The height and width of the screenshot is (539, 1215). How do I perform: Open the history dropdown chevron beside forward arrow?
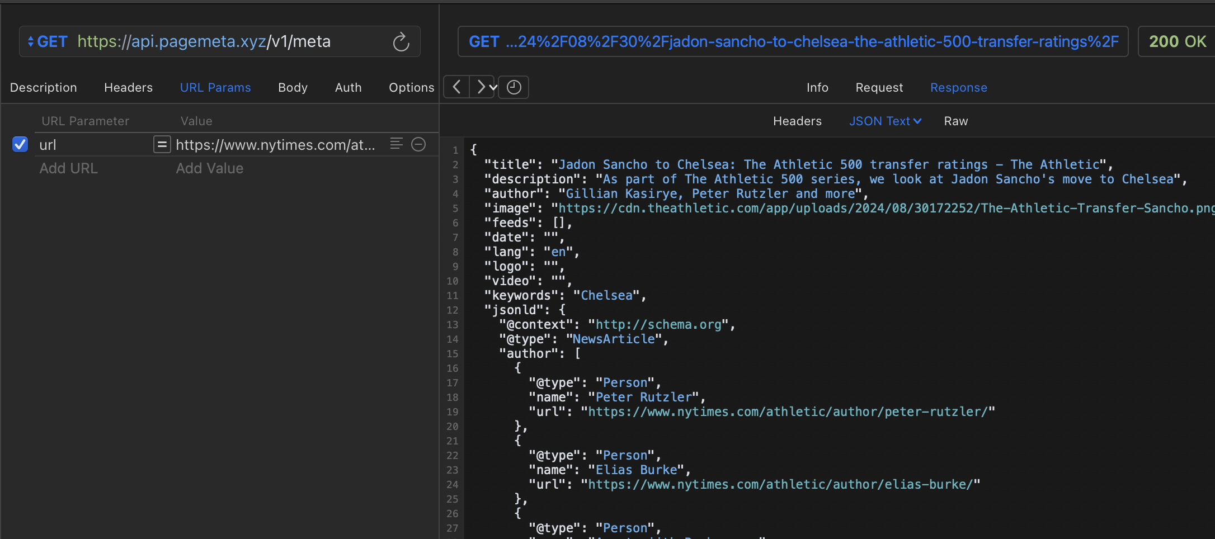[x=493, y=88]
